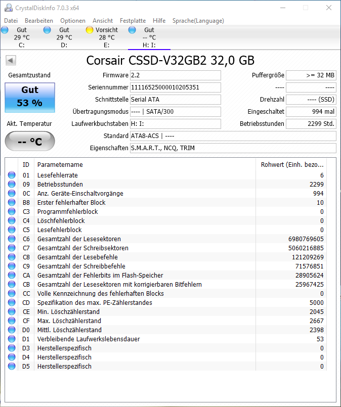Select text Mittl. Löschzählerstand
Image resolution: width=341 pixels, height=407 pixels.
click(69, 330)
